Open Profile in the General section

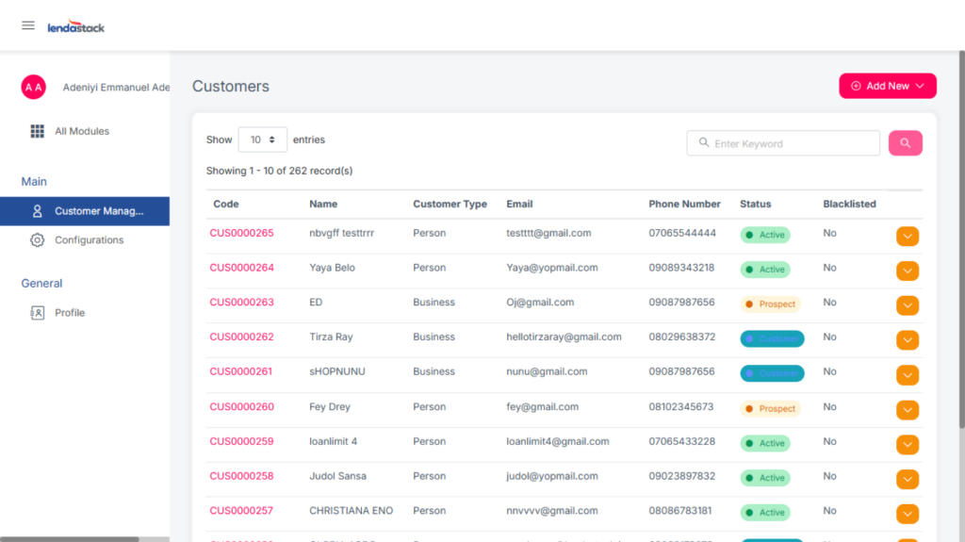70,313
